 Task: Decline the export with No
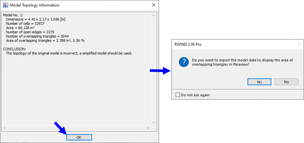click(286, 82)
